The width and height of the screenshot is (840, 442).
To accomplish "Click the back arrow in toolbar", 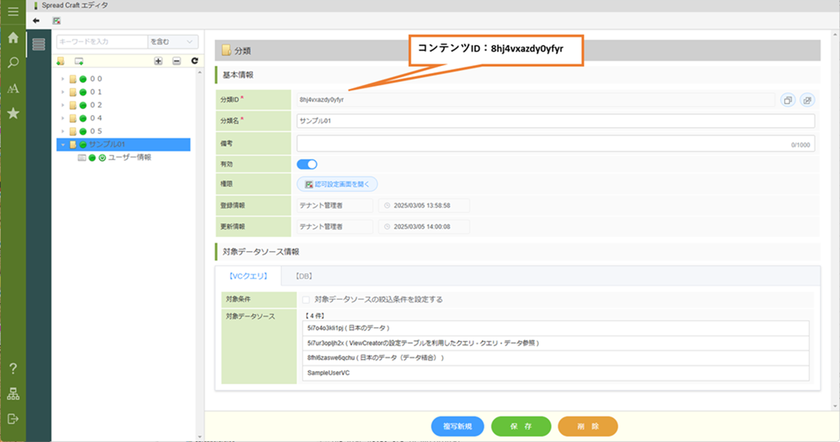I will (36, 21).
